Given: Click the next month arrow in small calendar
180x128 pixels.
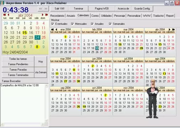Looking at the screenshot, I should (x=42, y=15).
